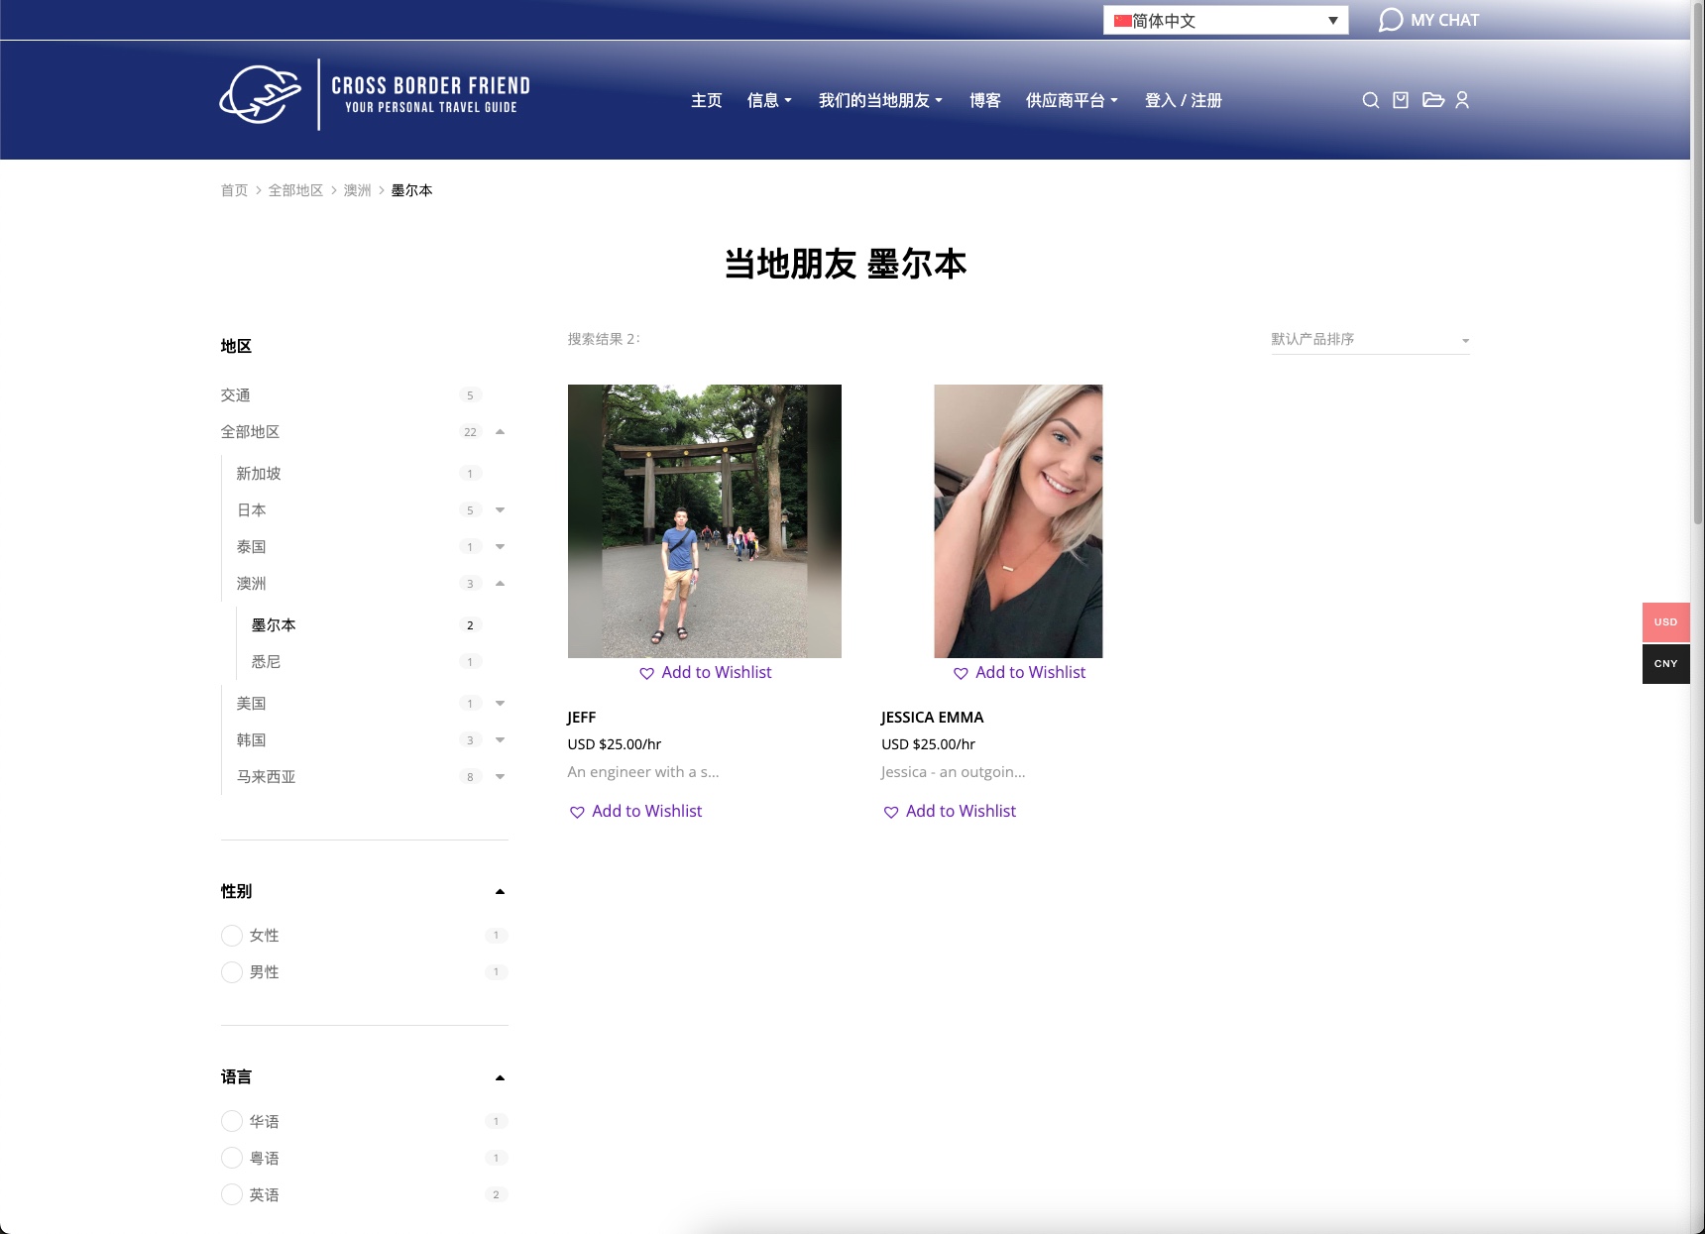Open MY CHAT speech bubble

coord(1428,20)
